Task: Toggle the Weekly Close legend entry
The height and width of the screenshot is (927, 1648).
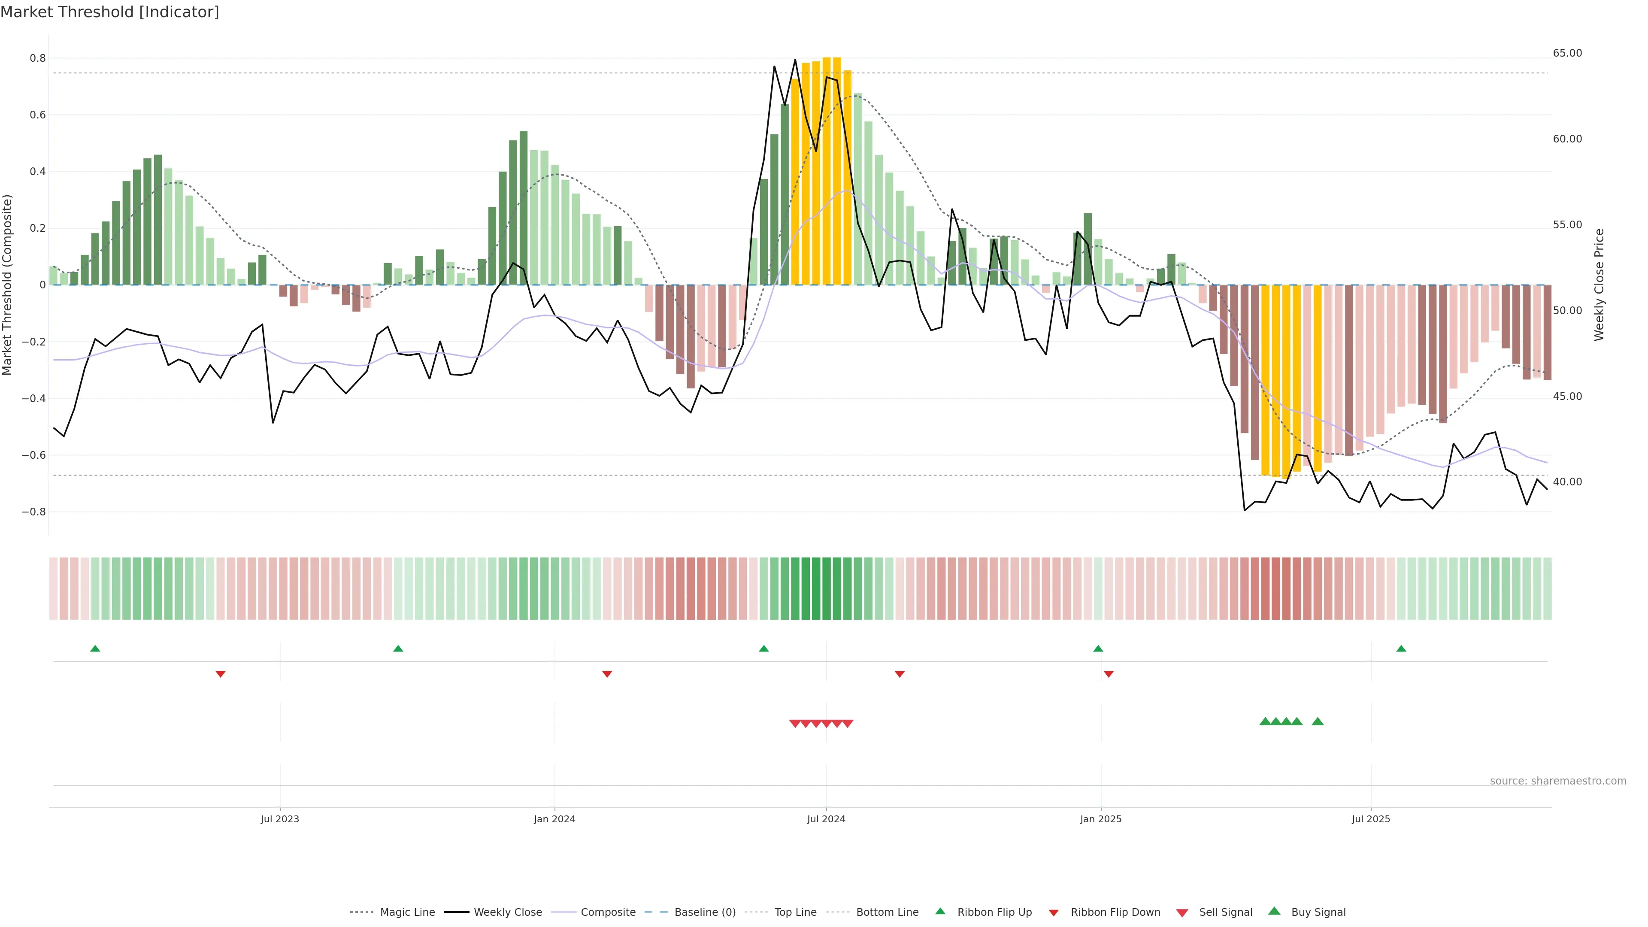Action: pos(507,912)
